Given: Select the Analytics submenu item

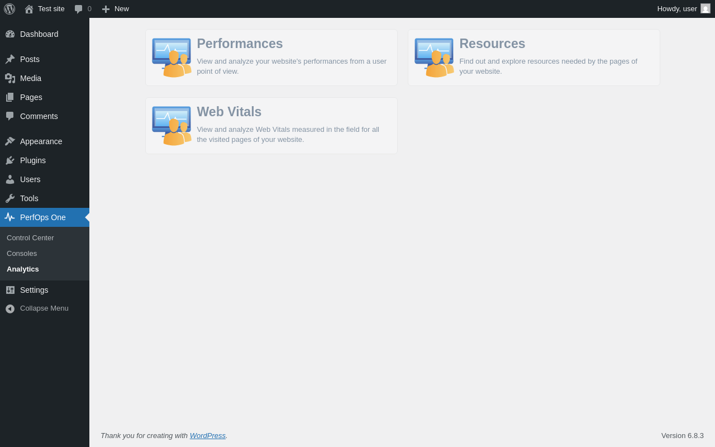Looking at the screenshot, I should pos(23,269).
